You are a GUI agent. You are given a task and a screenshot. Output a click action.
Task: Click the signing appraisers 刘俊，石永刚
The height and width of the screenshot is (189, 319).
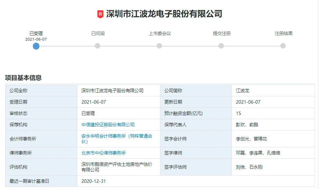(x=249, y=167)
